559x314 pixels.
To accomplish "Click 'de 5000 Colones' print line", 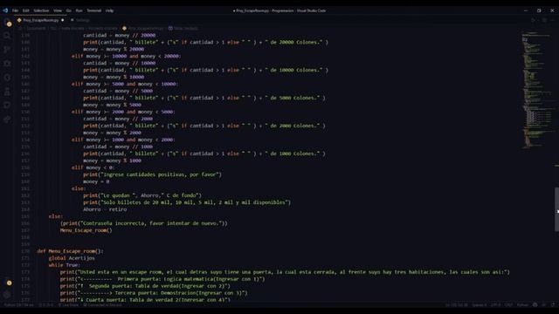I will [x=204, y=98].
